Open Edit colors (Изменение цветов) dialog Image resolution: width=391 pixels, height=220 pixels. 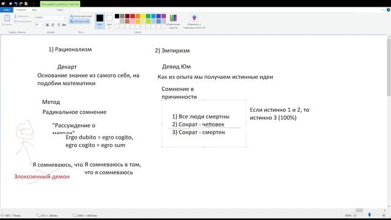[174, 21]
